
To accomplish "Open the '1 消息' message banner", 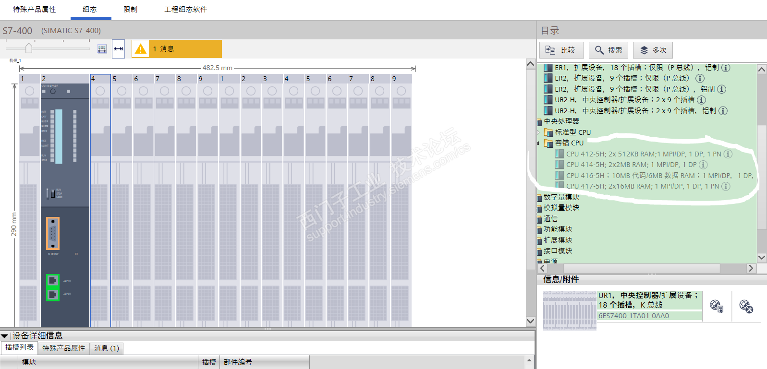I will 177,49.
